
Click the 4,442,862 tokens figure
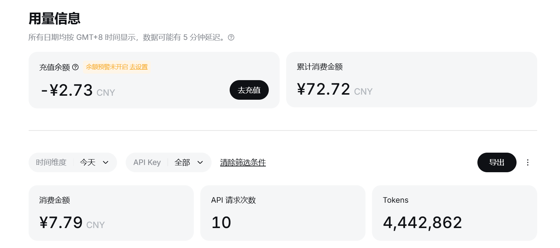tap(422, 223)
